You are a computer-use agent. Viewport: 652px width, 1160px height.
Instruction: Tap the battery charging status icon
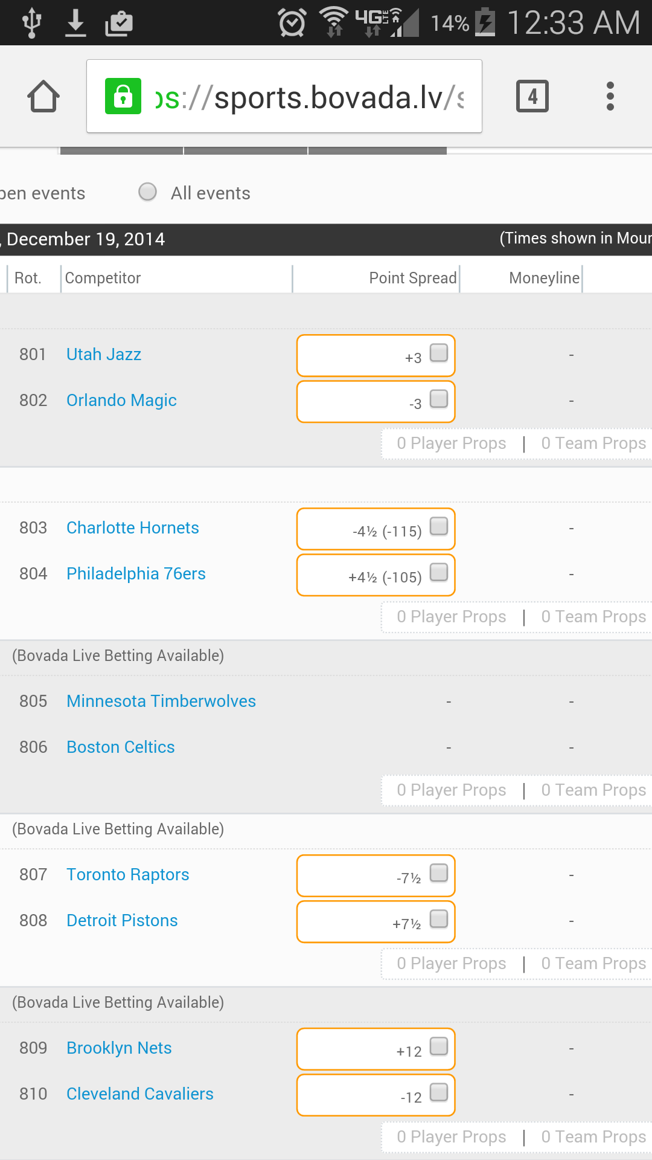pyautogui.click(x=485, y=23)
